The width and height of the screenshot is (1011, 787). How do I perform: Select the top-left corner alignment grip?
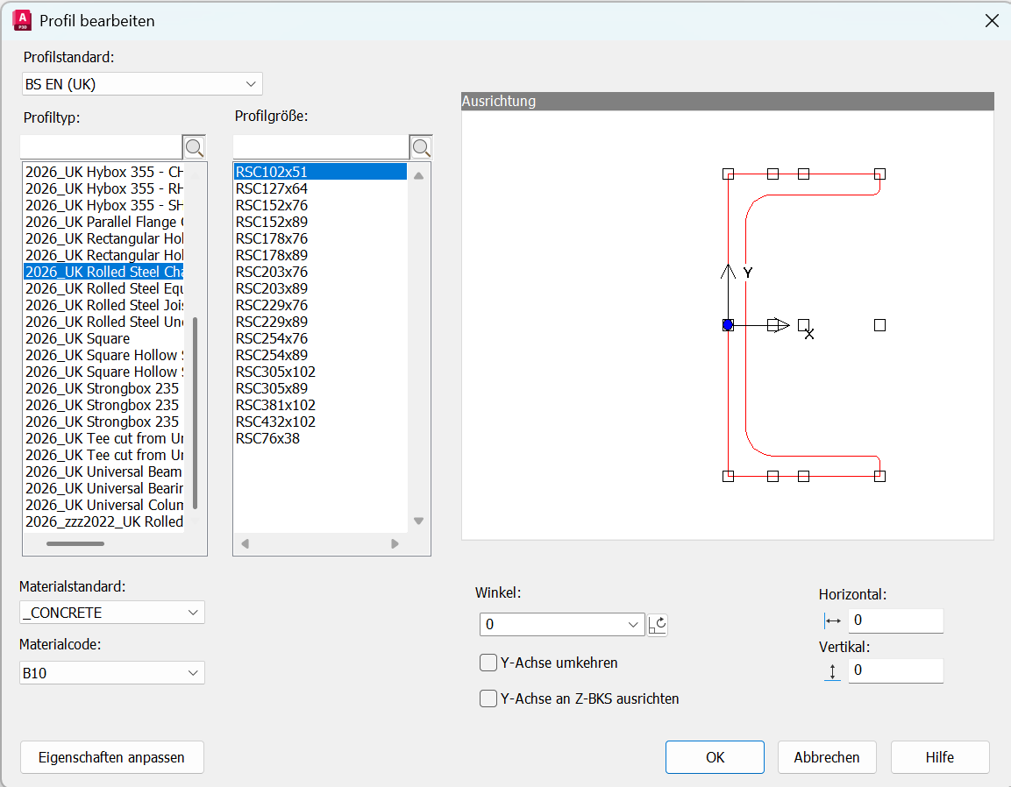728,174
